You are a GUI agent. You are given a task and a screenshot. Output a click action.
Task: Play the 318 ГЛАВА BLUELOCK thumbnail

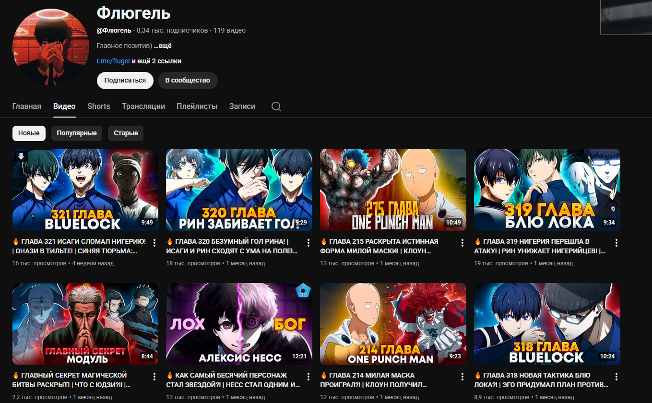tap(547, 324)
